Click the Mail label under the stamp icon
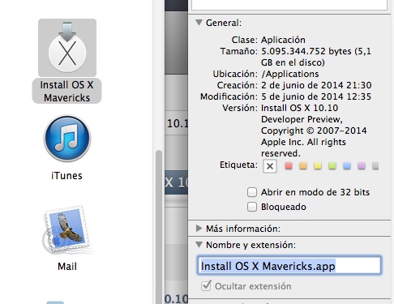The height and width of the screenshot is (304, 394). tap(67, 267)
